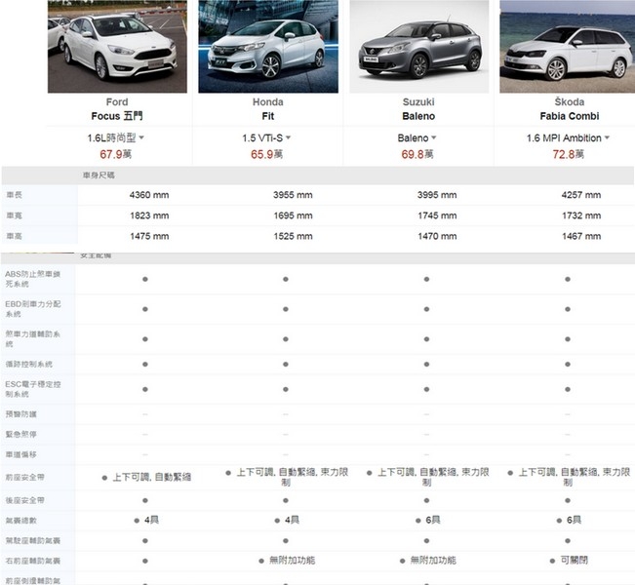635x585 pixels.
Task: Select the ESC電子穩定控制系統 row label
Action: point(33,389)
